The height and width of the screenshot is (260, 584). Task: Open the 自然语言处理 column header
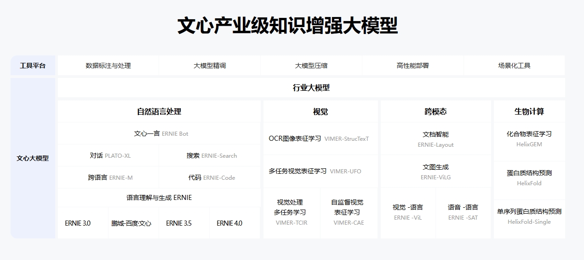coord(159,111)
